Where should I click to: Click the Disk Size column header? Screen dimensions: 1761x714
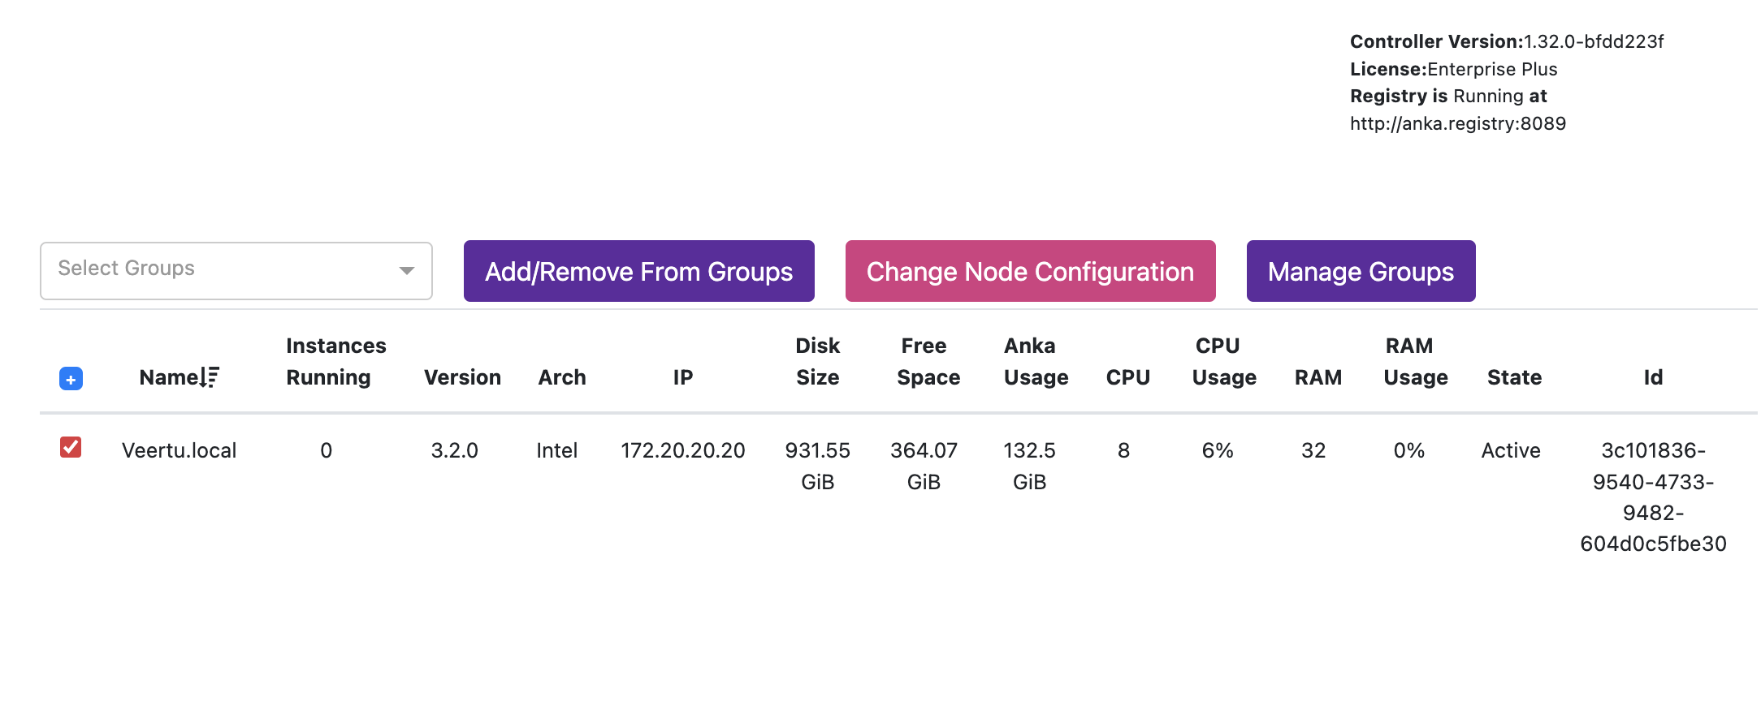point(817,361)
